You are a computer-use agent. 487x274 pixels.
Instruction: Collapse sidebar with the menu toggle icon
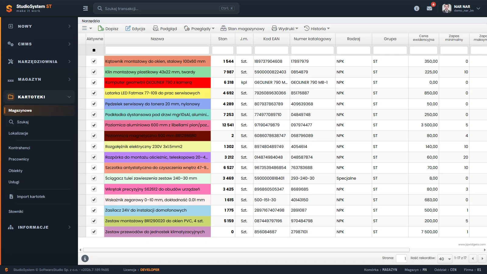click(x=86, y=9)
